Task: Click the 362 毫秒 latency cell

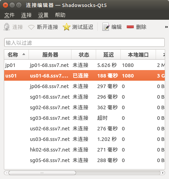Action: click(x=107, y=107)
